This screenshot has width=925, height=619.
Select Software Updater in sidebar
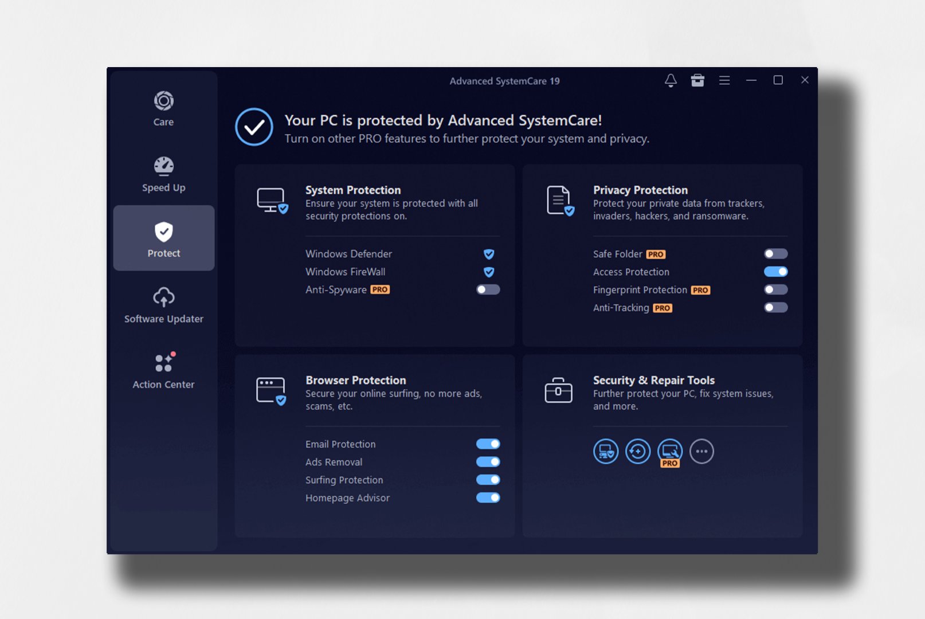pos(163,305)
